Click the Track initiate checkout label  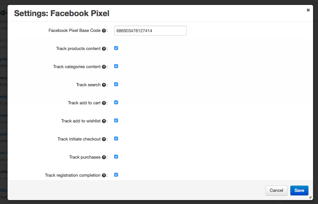(x=79, y=139)
